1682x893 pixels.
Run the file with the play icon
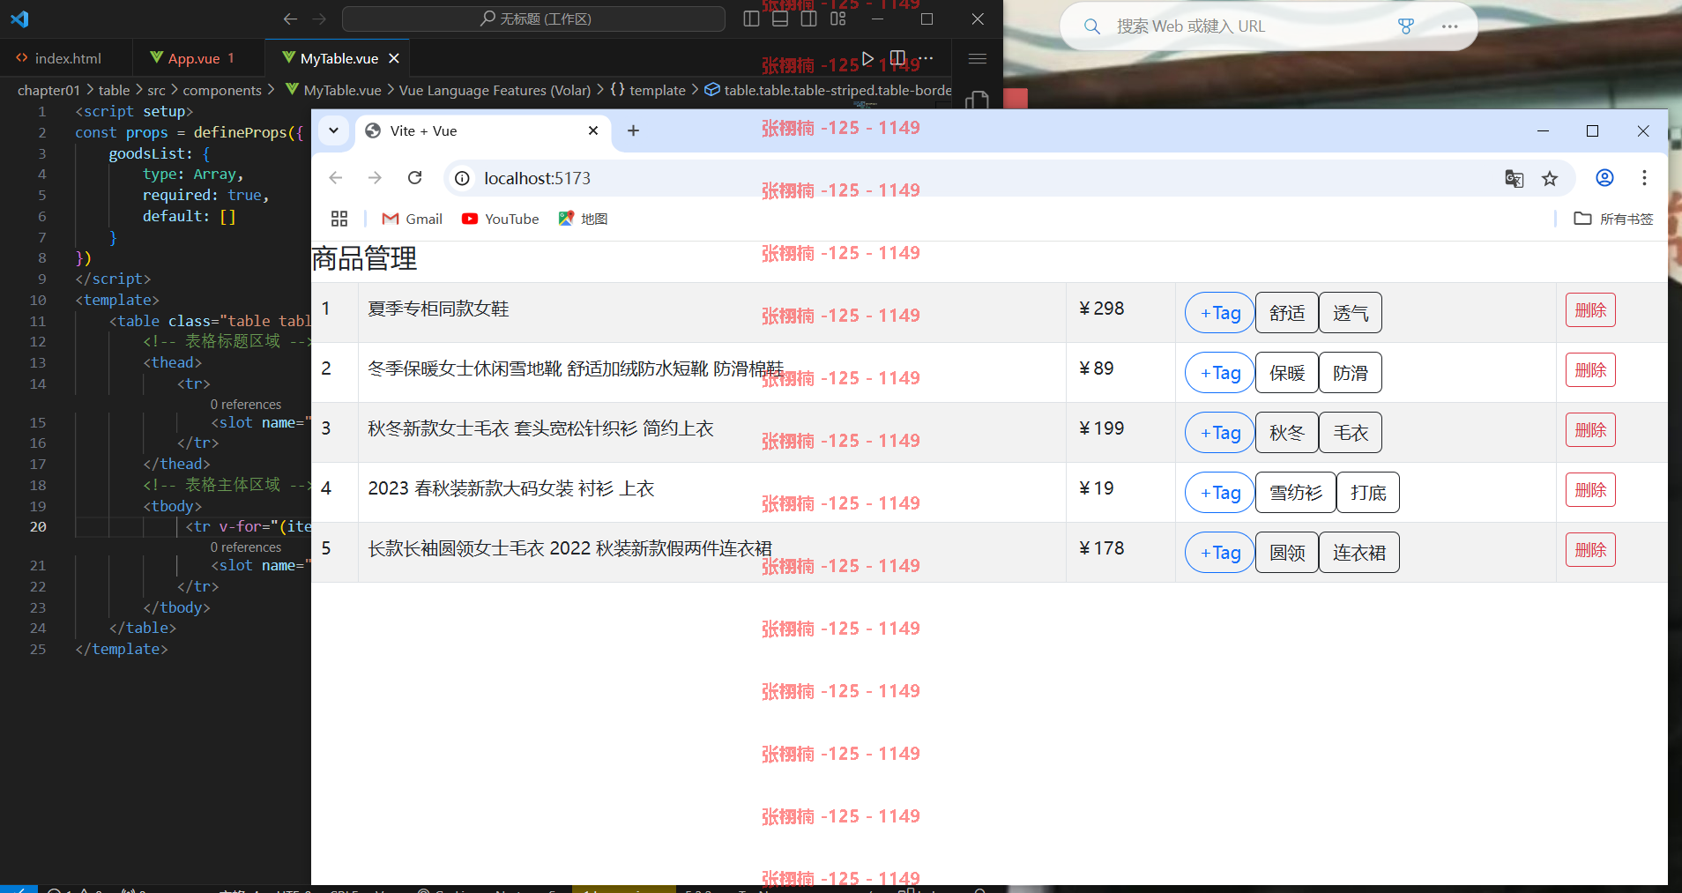tap(867, 58)
